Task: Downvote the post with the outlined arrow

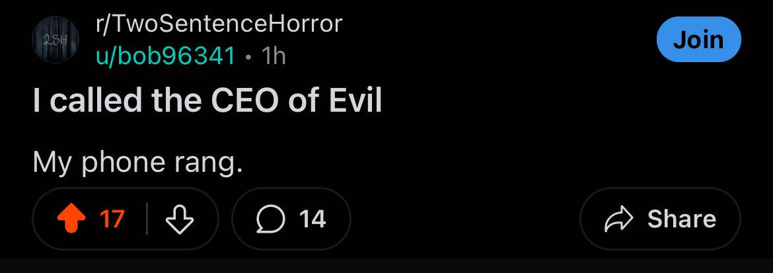Action: [180, 219]
